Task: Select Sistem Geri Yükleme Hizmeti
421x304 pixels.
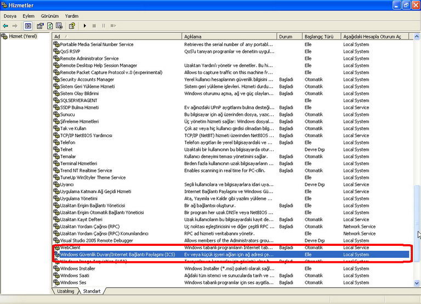Action: 87,86
